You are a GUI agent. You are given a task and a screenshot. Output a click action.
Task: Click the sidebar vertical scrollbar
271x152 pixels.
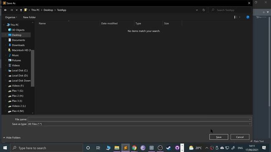[x=33, y=68]
